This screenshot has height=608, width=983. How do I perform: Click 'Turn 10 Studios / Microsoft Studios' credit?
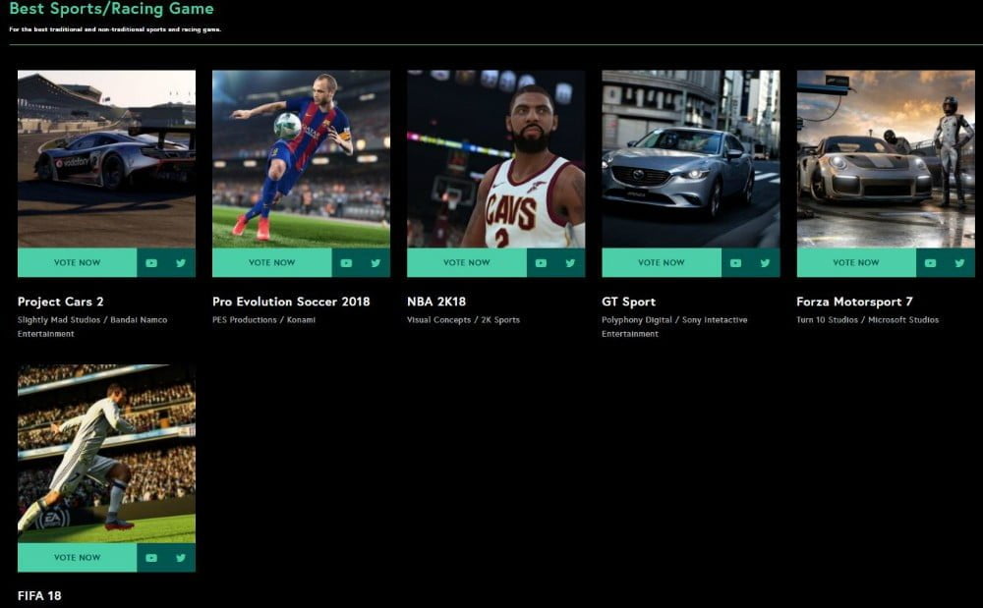pos(868,320)
